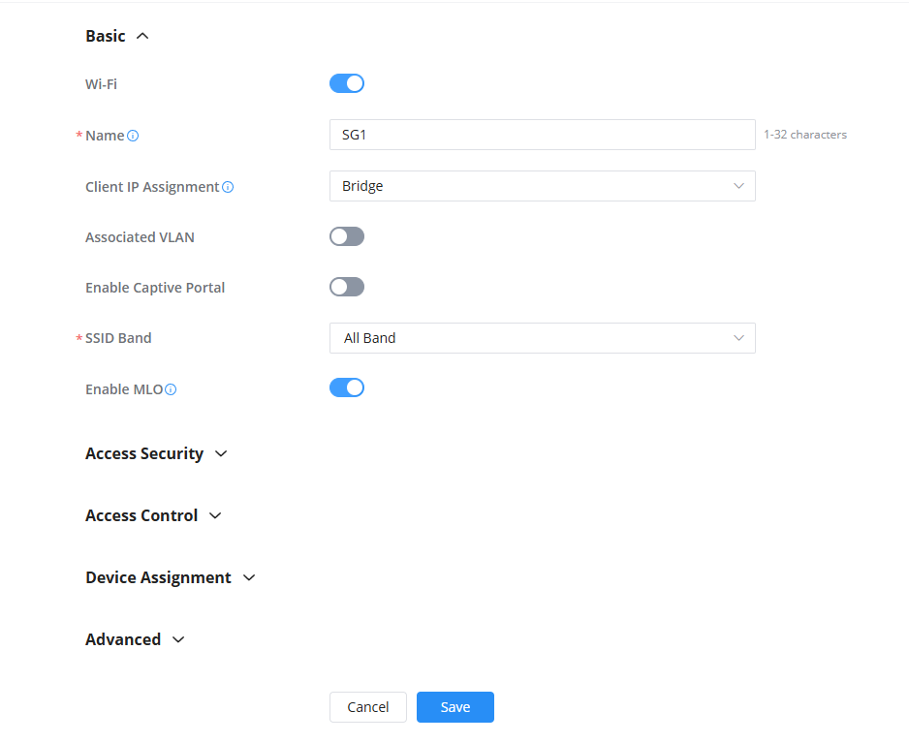Open the Client IP Assignment dropdown
909x743 pixels.
point(542,186)
